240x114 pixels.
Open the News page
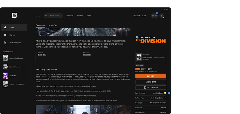tap(89, 16)
